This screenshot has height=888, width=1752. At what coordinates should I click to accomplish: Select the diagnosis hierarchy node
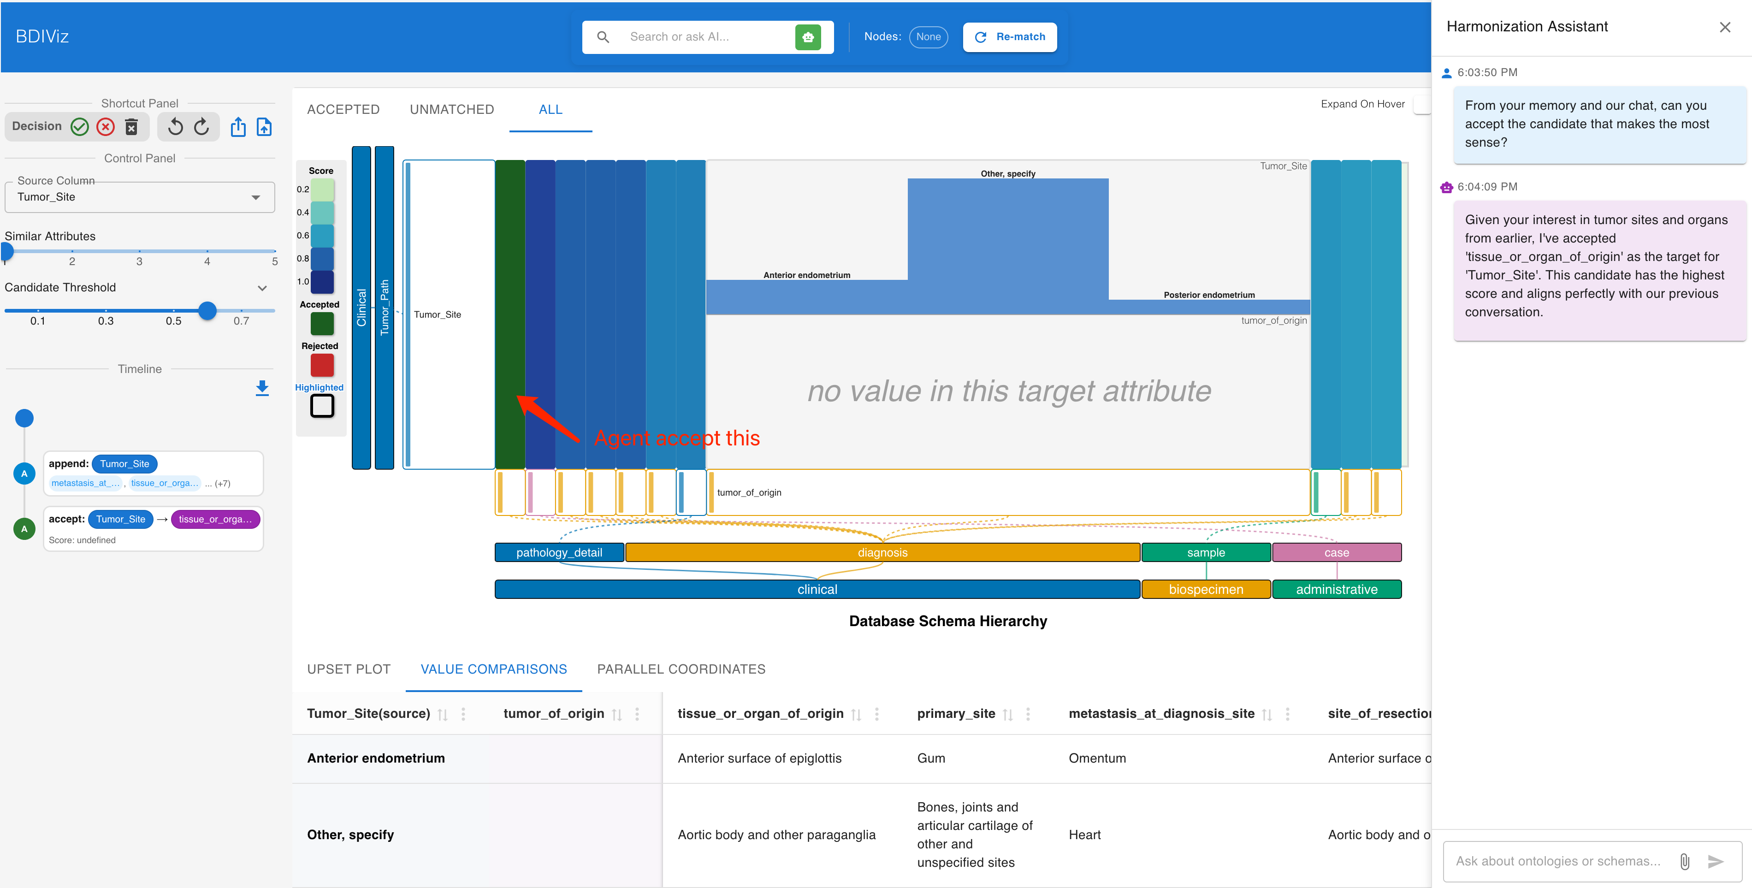click(x=882, y=552)
